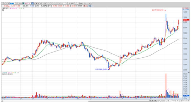The width and height of the screenshot is (191, 104).
Task: Expand the interval dropdown after 120
Action: [66, 3]
